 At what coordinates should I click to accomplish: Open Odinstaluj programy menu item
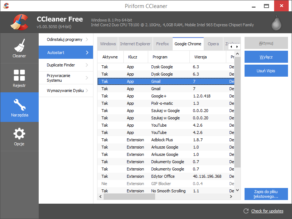(x=66, y=39)
